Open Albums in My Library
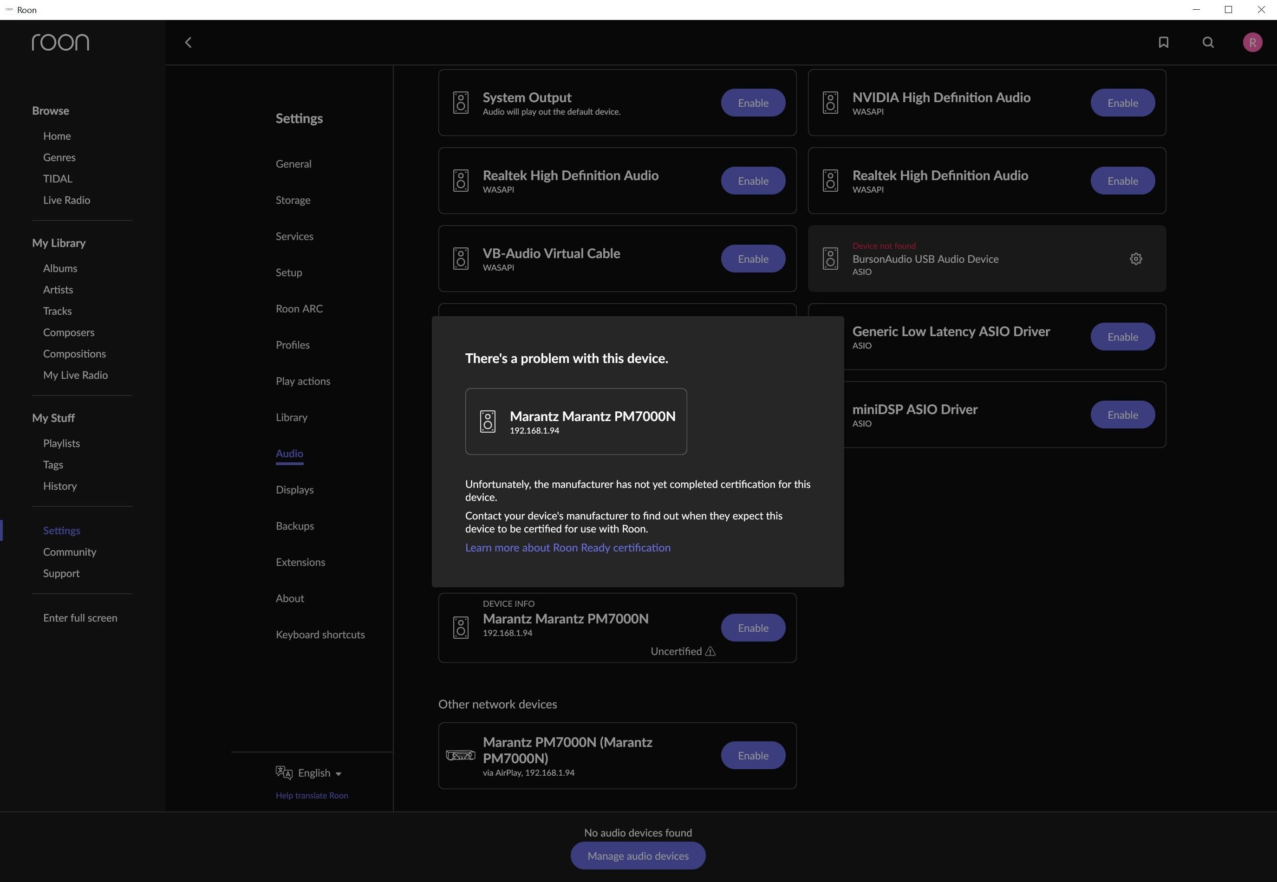1277x882 pixels. click(x=60, y=269)
